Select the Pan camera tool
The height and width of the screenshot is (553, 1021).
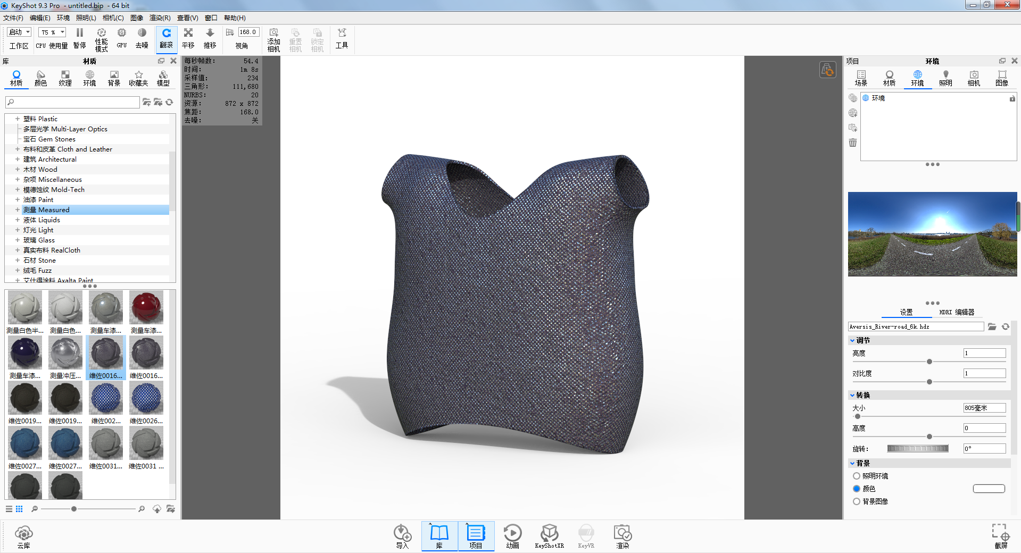[x=188, y=38]
